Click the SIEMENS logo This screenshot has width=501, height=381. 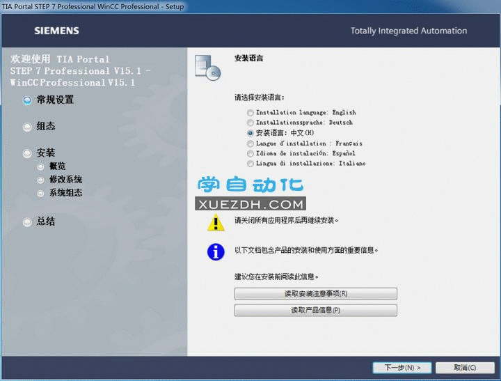56,31
